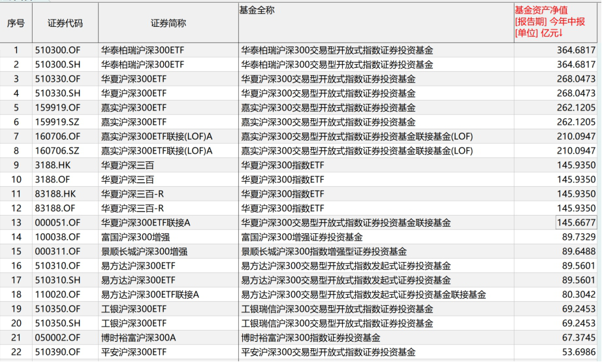Click full name 富国沪深300增强证券投资基金
The height and width of the screenshot is (362, 602).
click(302, 237)
